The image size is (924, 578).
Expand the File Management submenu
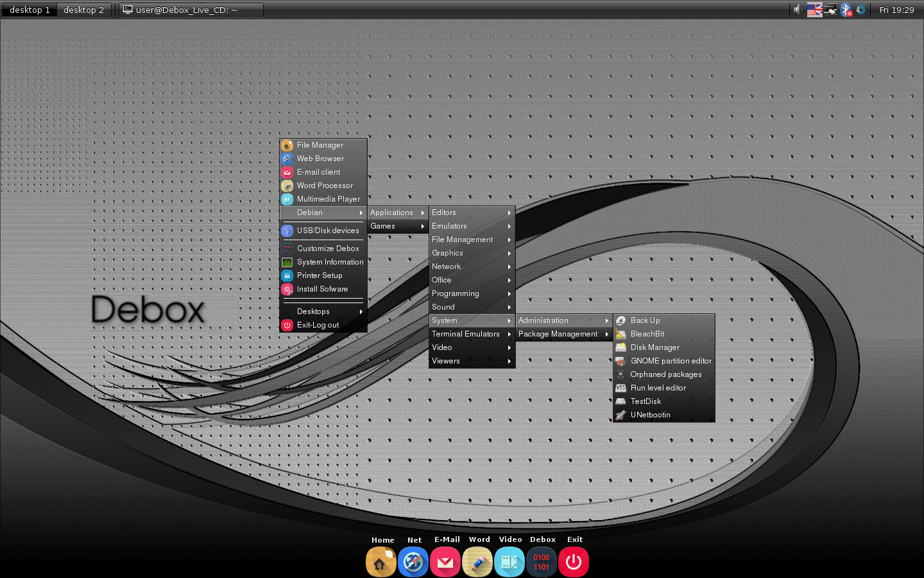click(472, 240)
